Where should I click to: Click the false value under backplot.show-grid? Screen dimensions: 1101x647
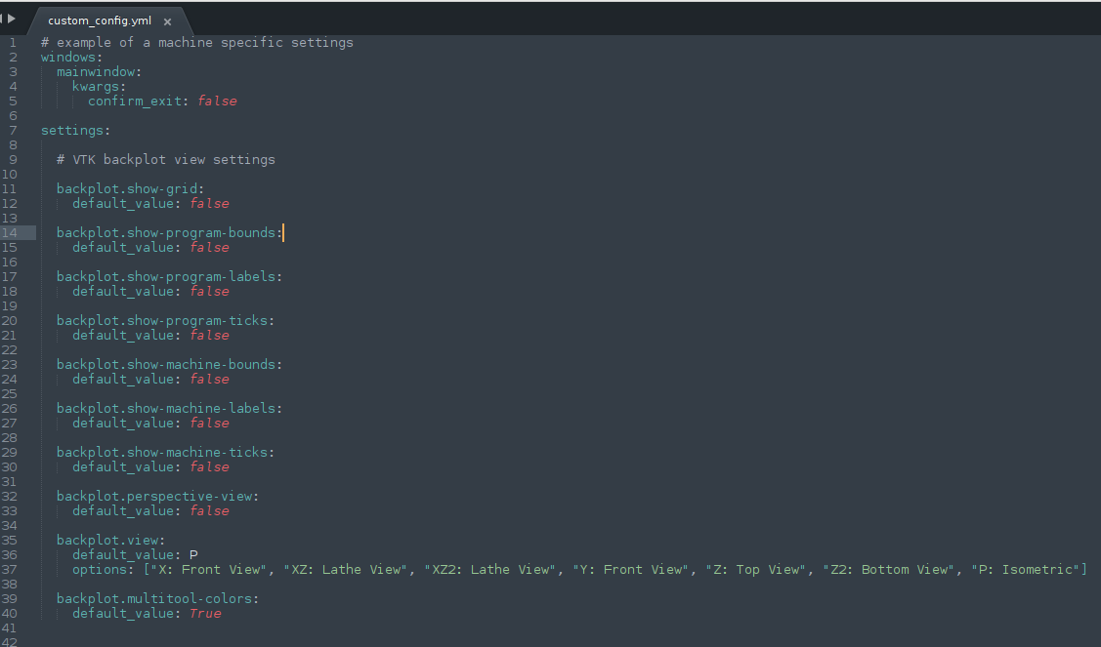(209, 204)
